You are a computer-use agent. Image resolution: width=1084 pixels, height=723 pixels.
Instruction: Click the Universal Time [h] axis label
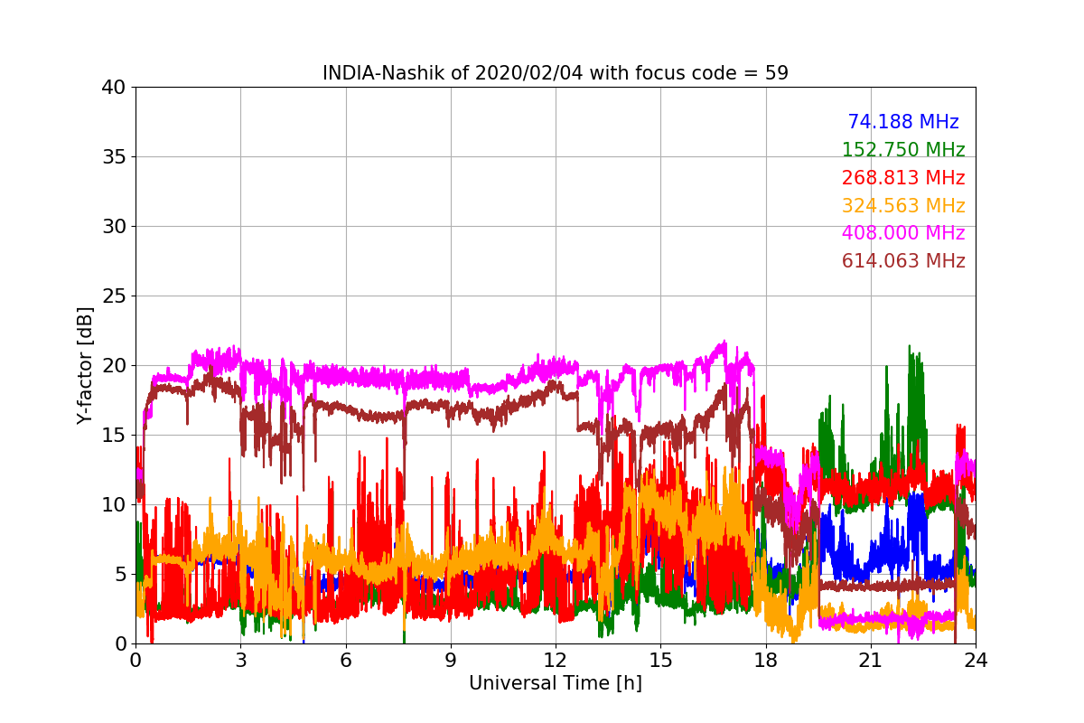tap(556, 683)
